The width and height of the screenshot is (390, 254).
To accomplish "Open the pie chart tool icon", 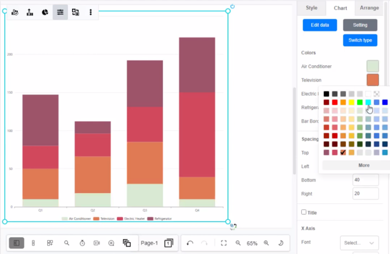I will [x=45, y=12].
